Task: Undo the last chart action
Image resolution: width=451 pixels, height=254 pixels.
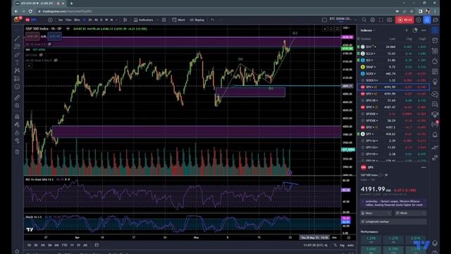Action: click(213, 20)
